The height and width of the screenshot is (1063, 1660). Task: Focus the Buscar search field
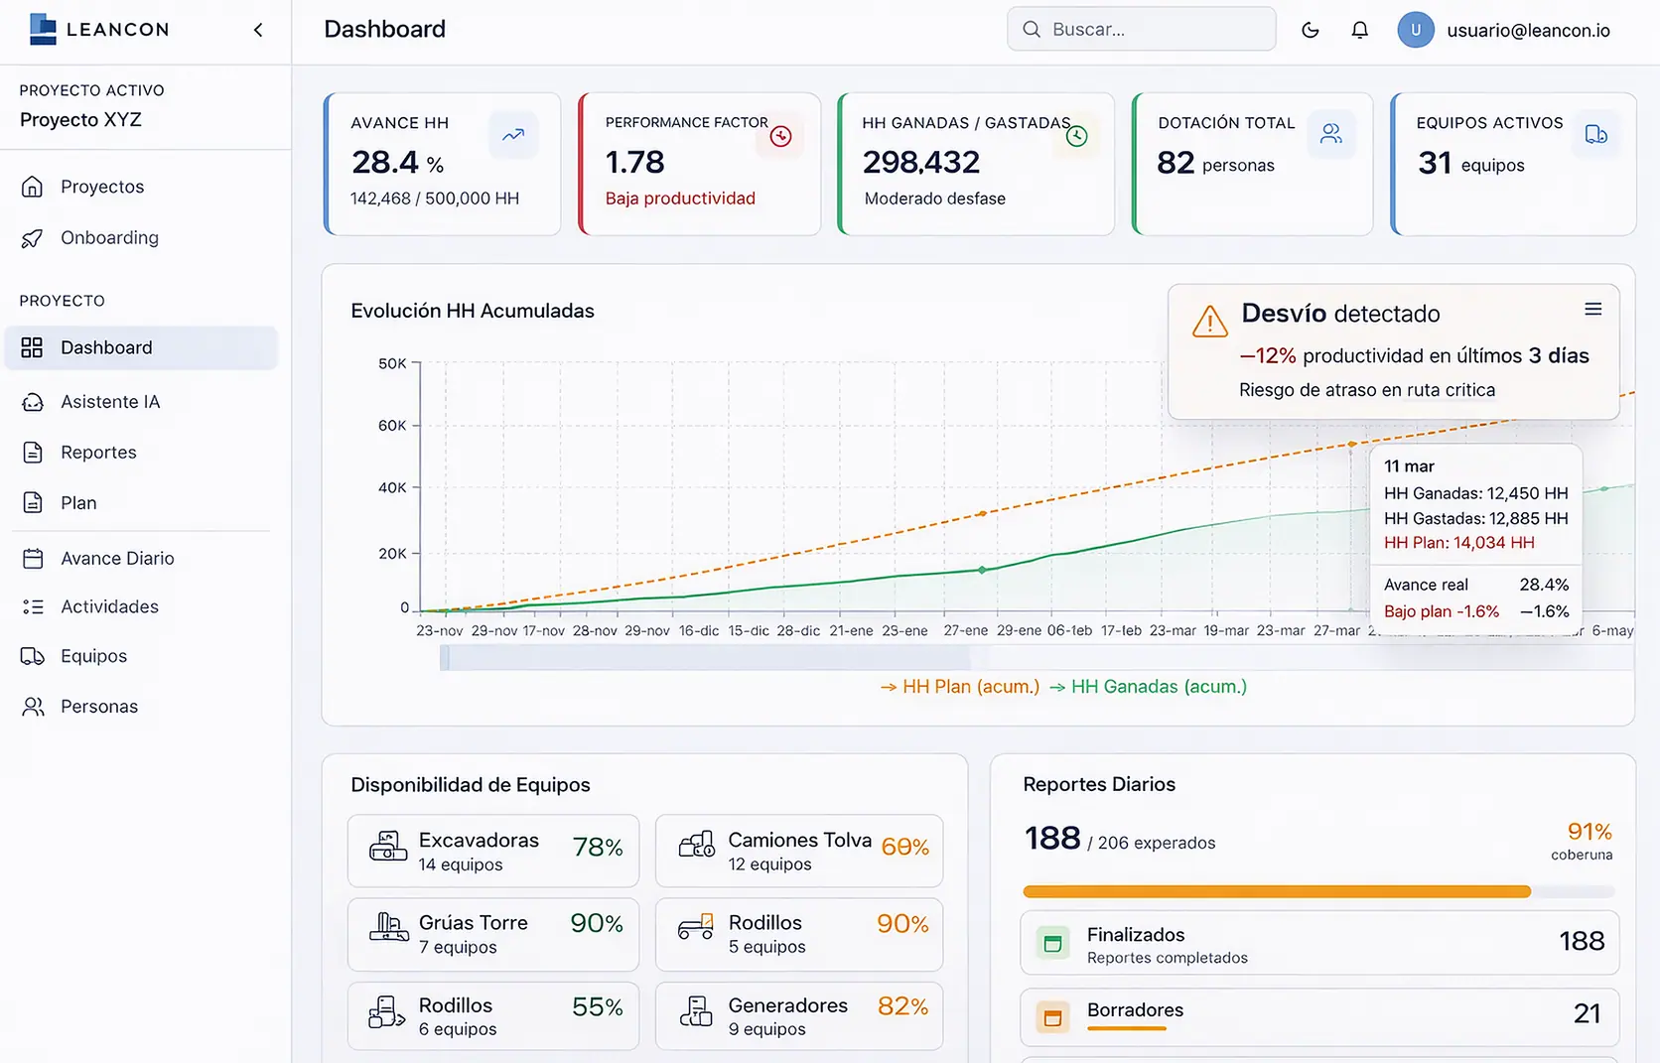click(1142, 29)
